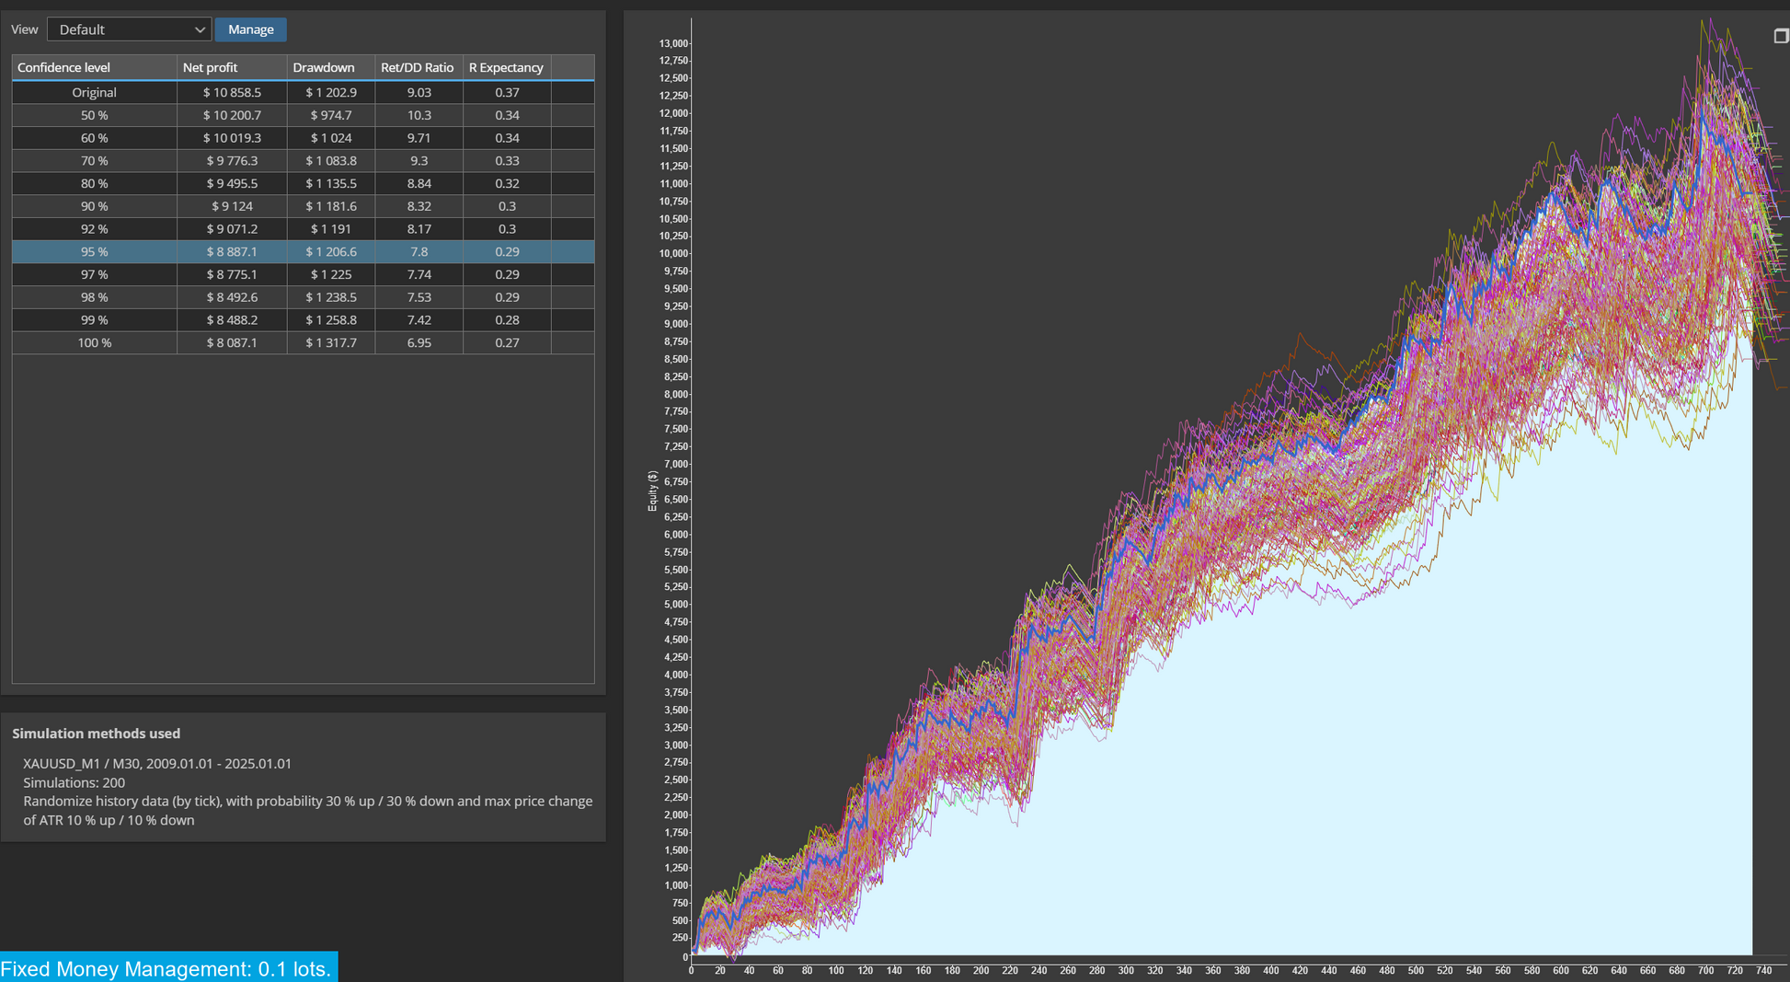Screen dimensions: 1790x982
Task: Select the 99 % confidence row
Action: pos(303,319)
